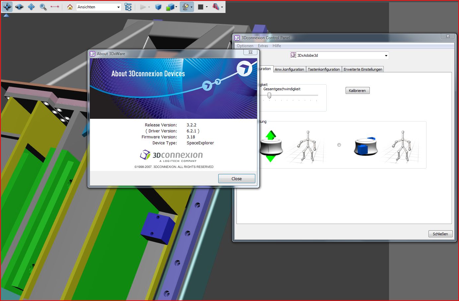Open the 3DxAdobe3d application dropdown
This screenshot has width=459, height=301.
pyautogui.click(x=339, y=55)
